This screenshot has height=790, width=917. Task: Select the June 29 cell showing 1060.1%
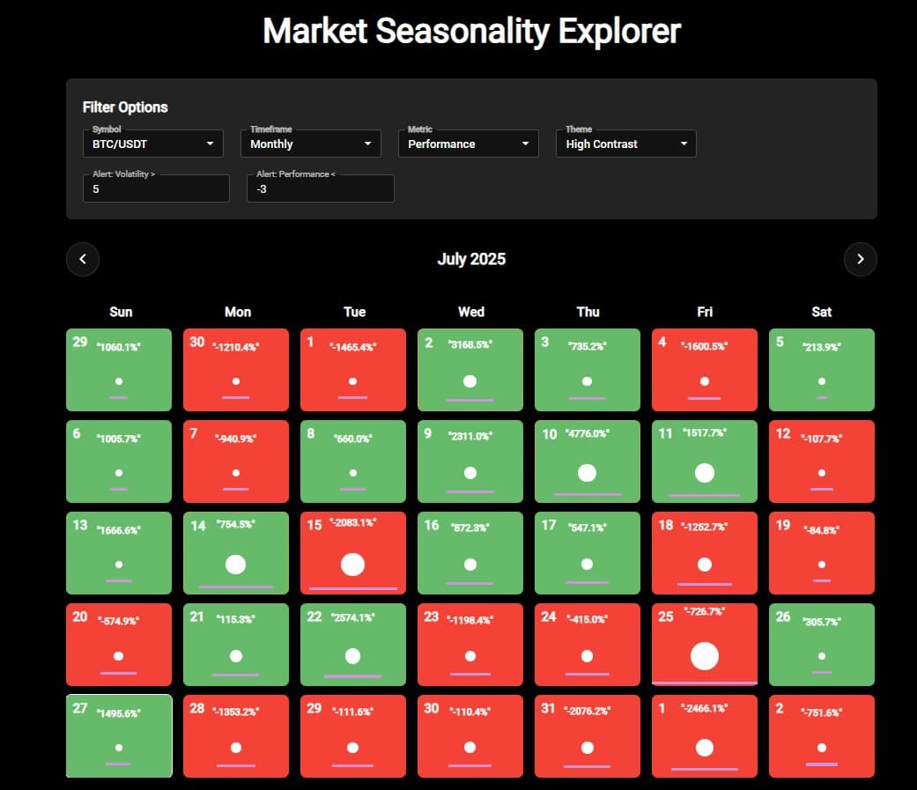pyautogui.click(x=119, y=370)
